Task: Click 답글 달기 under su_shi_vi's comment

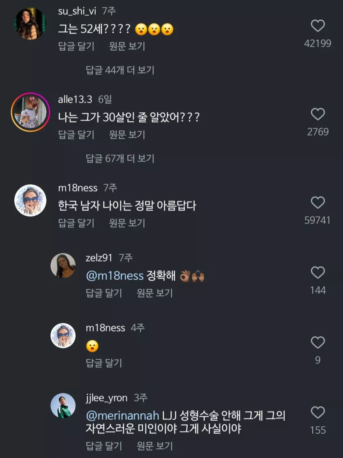Action: [x=76, y=46]
